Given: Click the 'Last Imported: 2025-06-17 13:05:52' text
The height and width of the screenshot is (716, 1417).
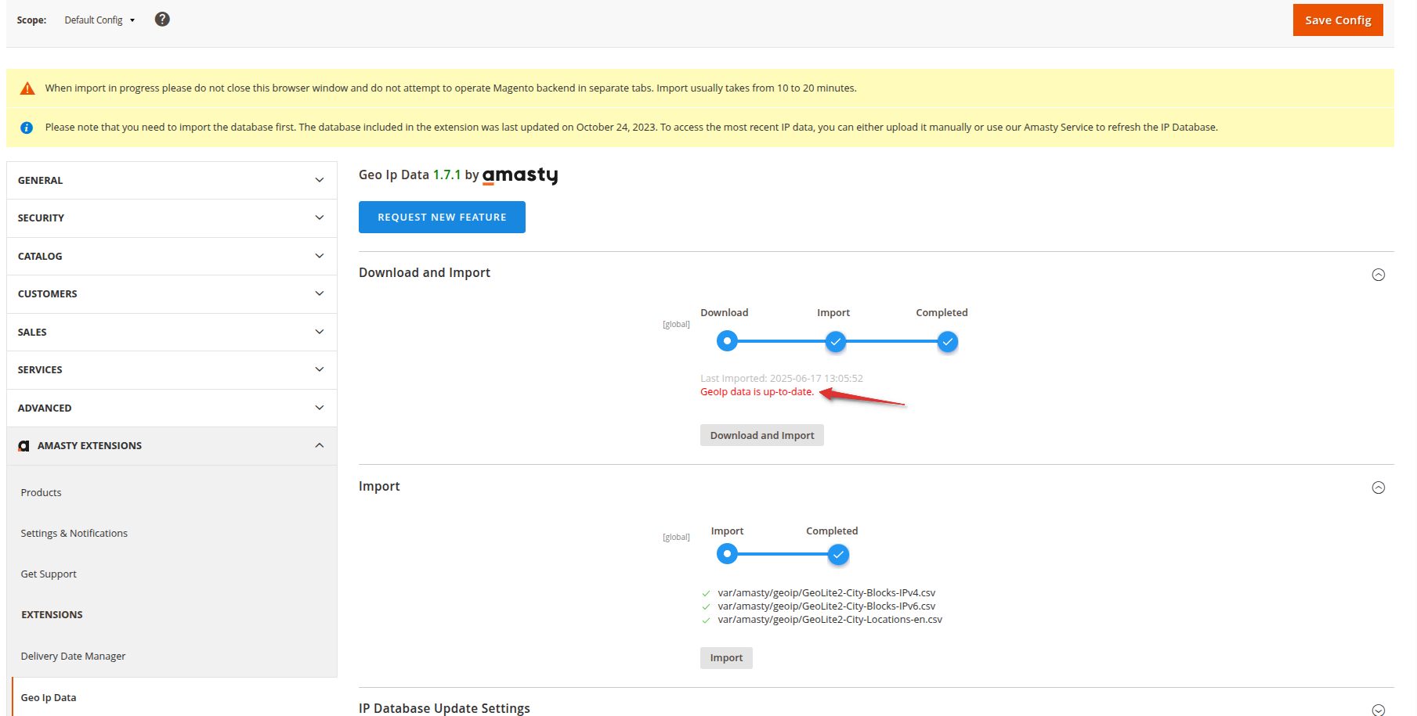Looking at the screenshot, I should tap(782, 379).
